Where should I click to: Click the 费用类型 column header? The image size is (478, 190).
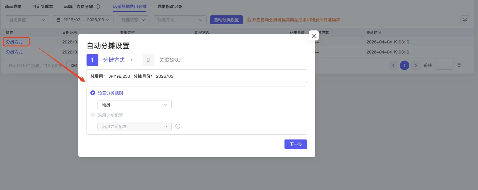[127, 33]
